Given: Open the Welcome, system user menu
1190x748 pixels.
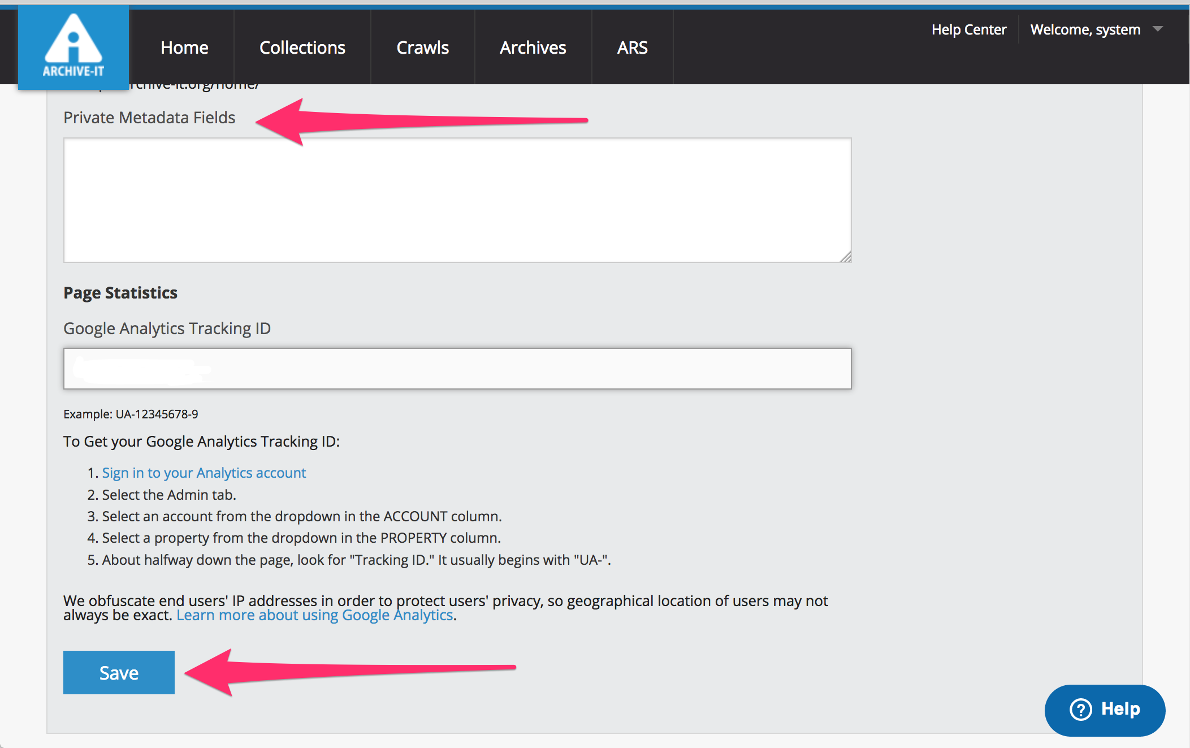Looking at the screenshot, I should point(1085,30).
